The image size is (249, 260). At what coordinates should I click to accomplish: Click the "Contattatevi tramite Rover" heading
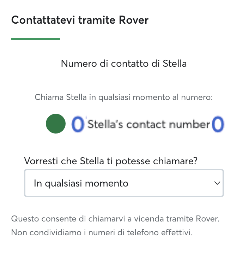point(80,20)
